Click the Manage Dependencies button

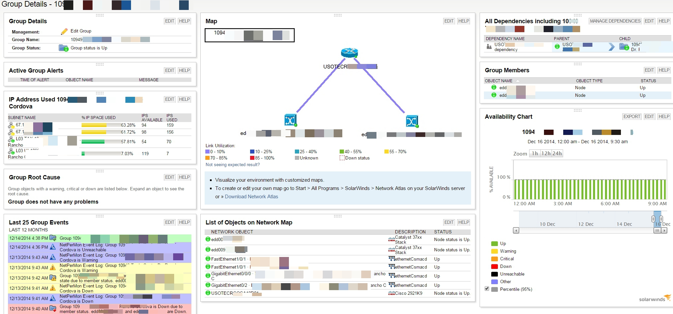click(x=615, y=21)
